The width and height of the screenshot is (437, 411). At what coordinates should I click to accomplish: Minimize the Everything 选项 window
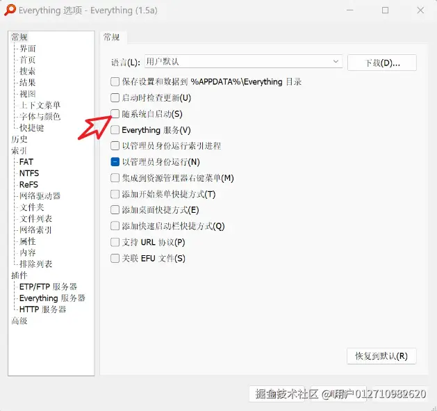point(350,10)
